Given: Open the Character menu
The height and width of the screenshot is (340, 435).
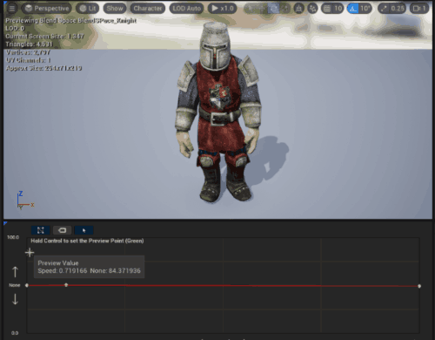Looking at the screenshot, I should (148, 9).
